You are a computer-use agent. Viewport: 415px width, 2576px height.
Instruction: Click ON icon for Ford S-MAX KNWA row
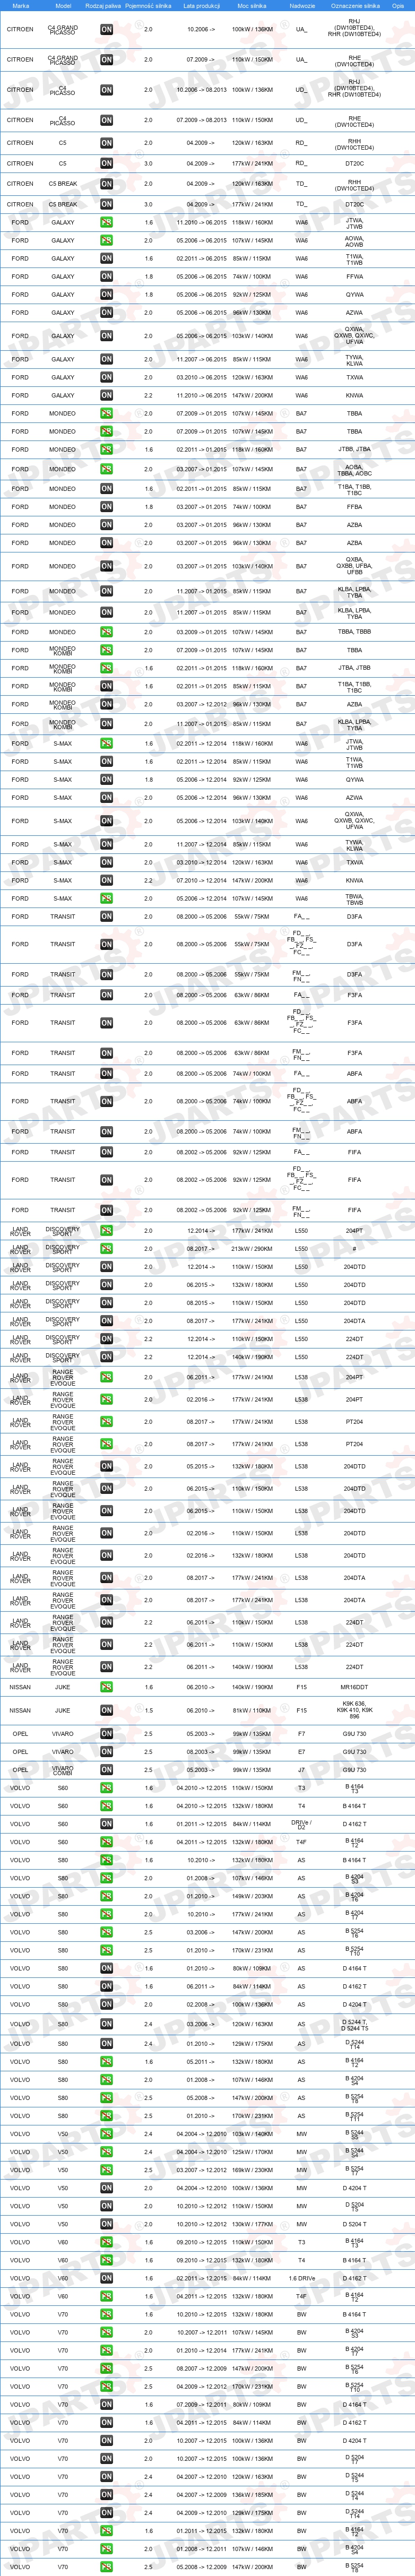(106, 881)
